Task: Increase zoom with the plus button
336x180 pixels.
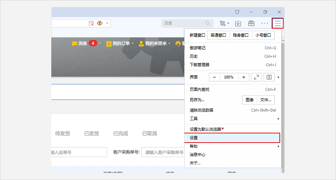Action: coord(243,77)
